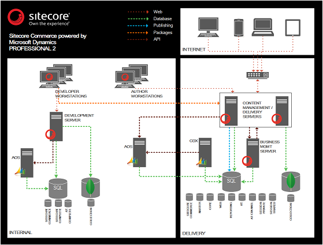Click the 'INTERNAL' zone label
323x245 pixels.
pyautogui.click(x=20, y=232)
